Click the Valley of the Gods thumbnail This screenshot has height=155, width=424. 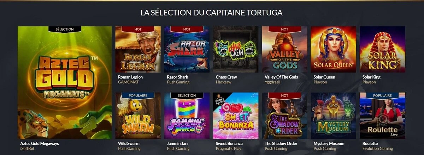click(284, 50)
